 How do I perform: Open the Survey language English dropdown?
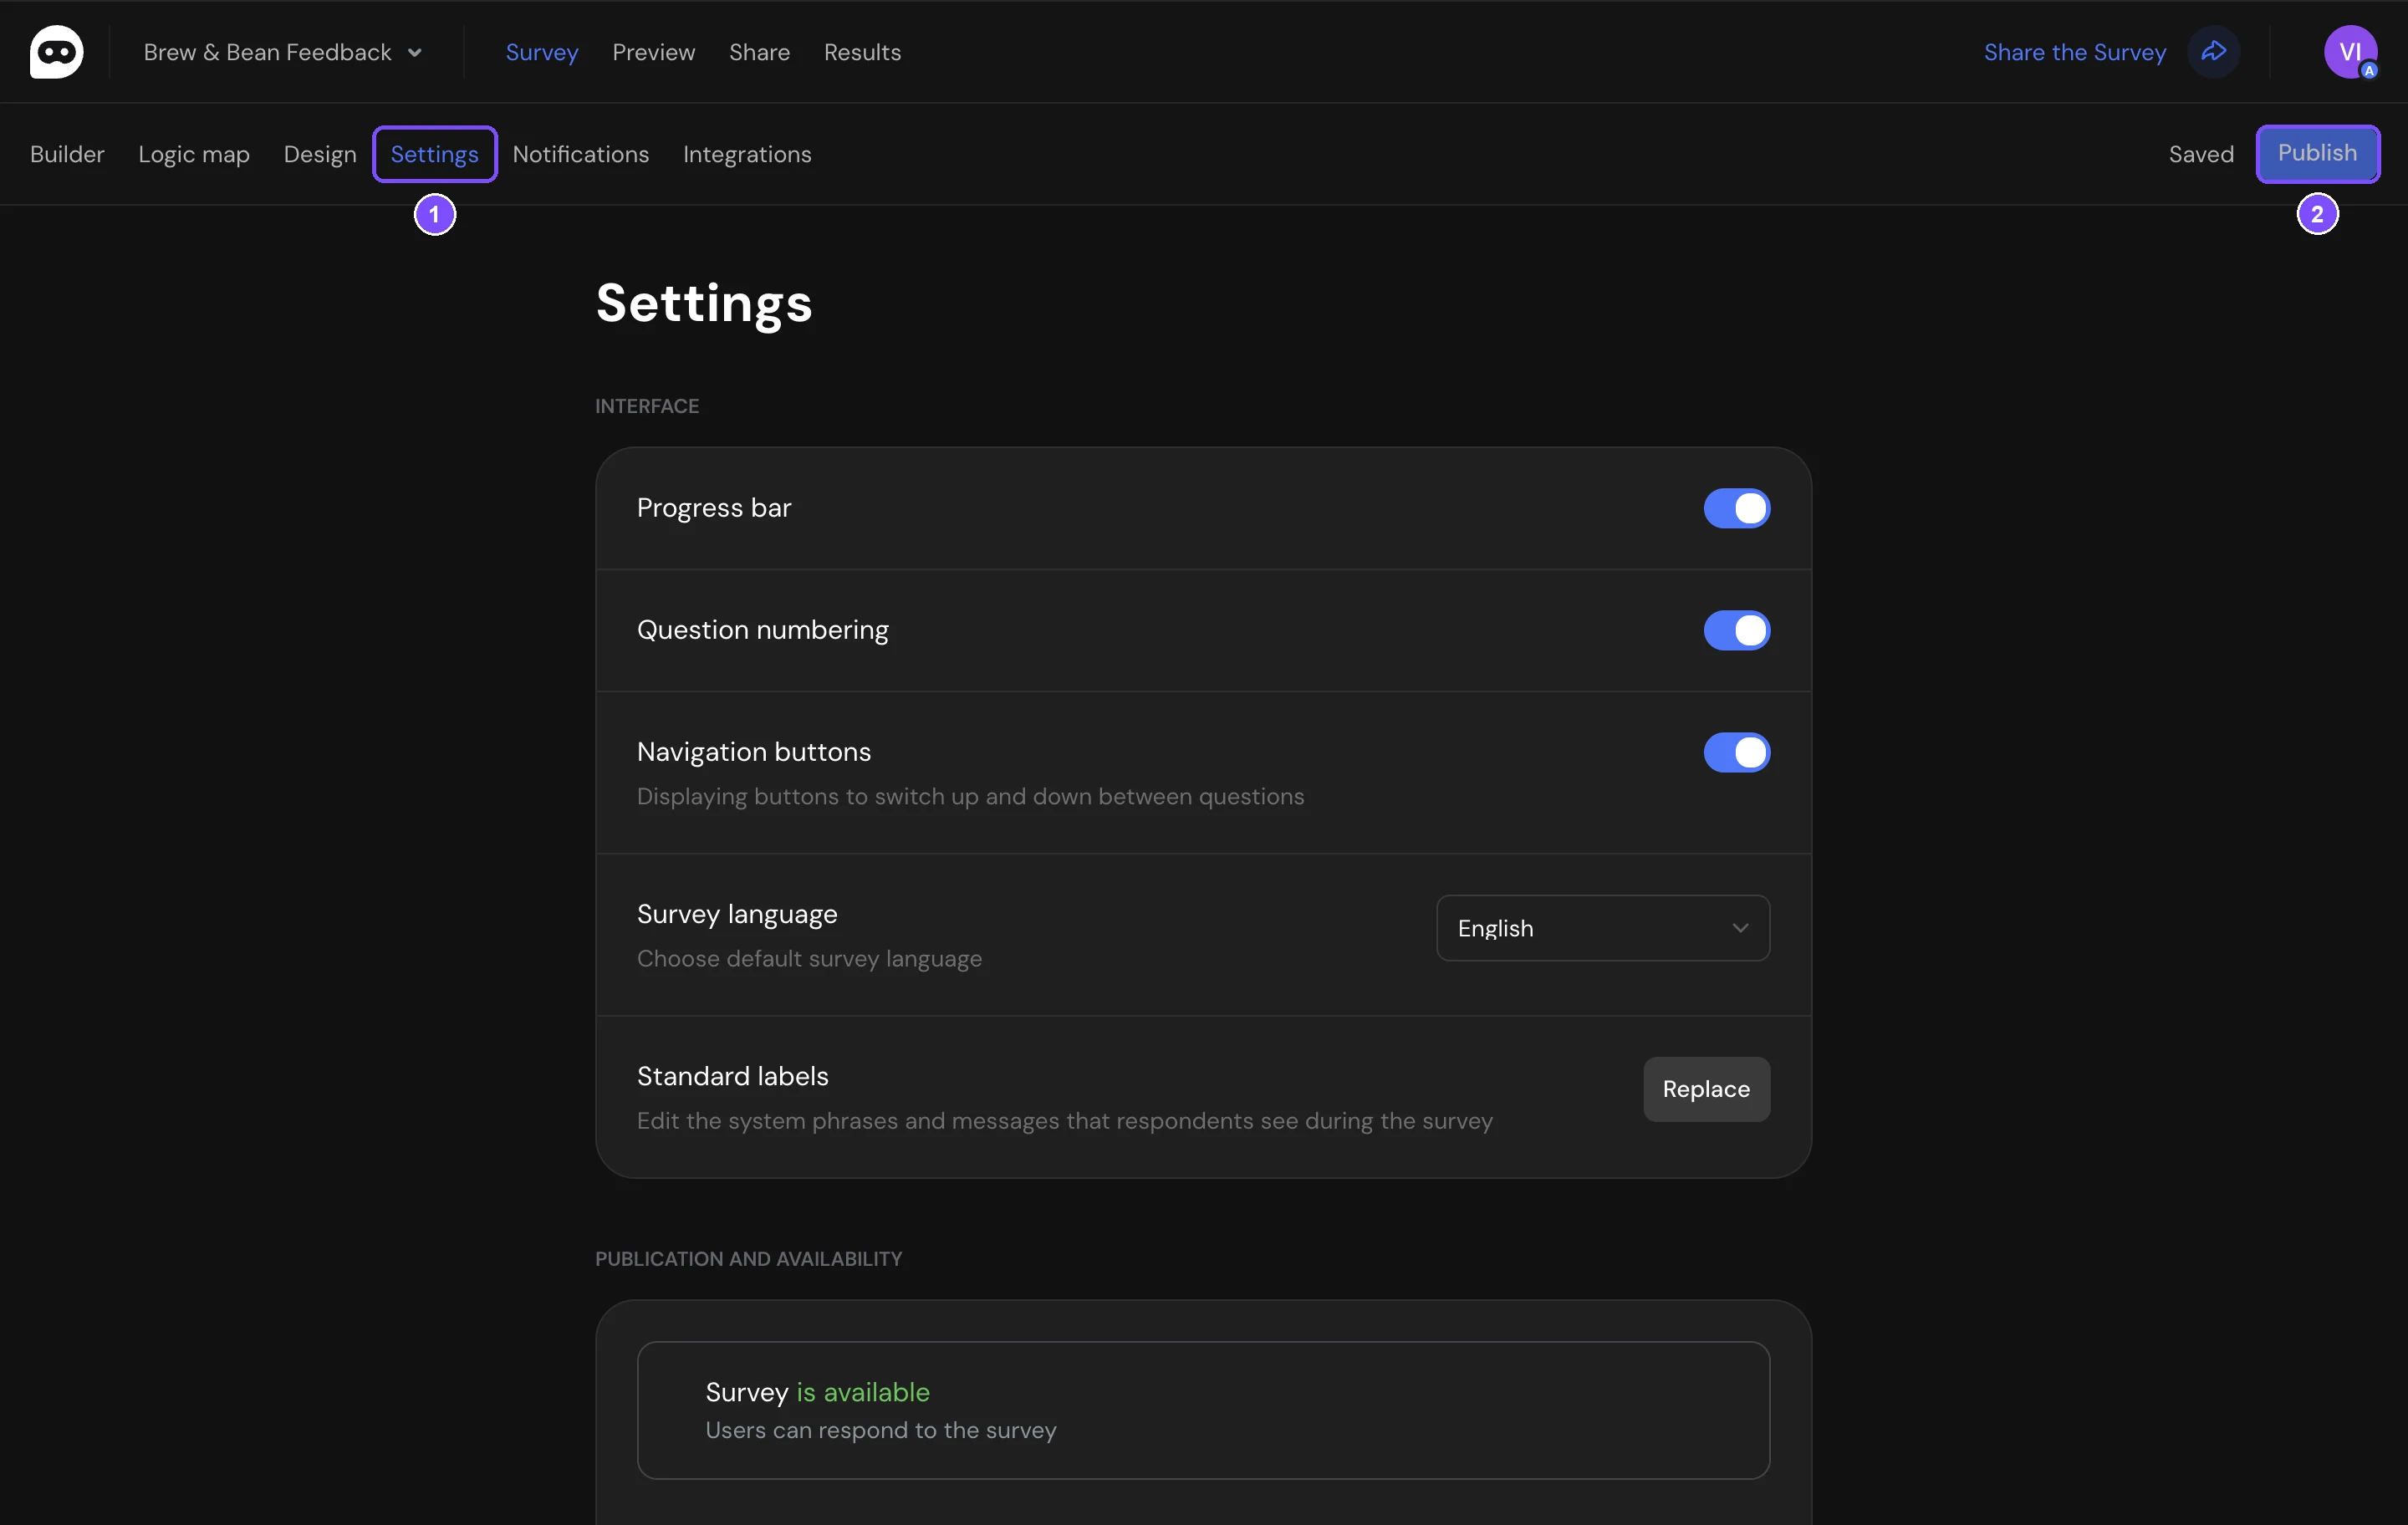click(x=1602, y=928)
